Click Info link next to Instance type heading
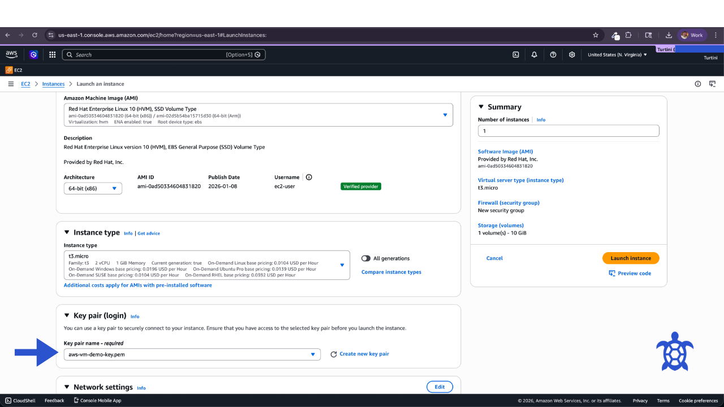Screen dimensions: 724x407 (x=128, y=233)
